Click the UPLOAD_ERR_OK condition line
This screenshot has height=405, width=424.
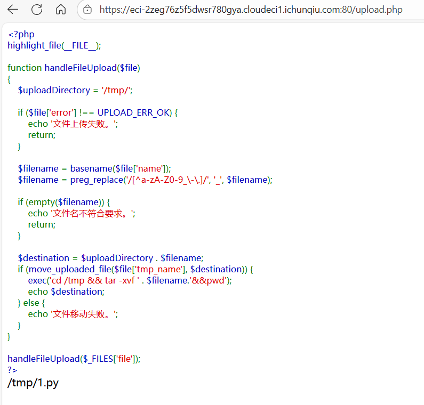98,112
